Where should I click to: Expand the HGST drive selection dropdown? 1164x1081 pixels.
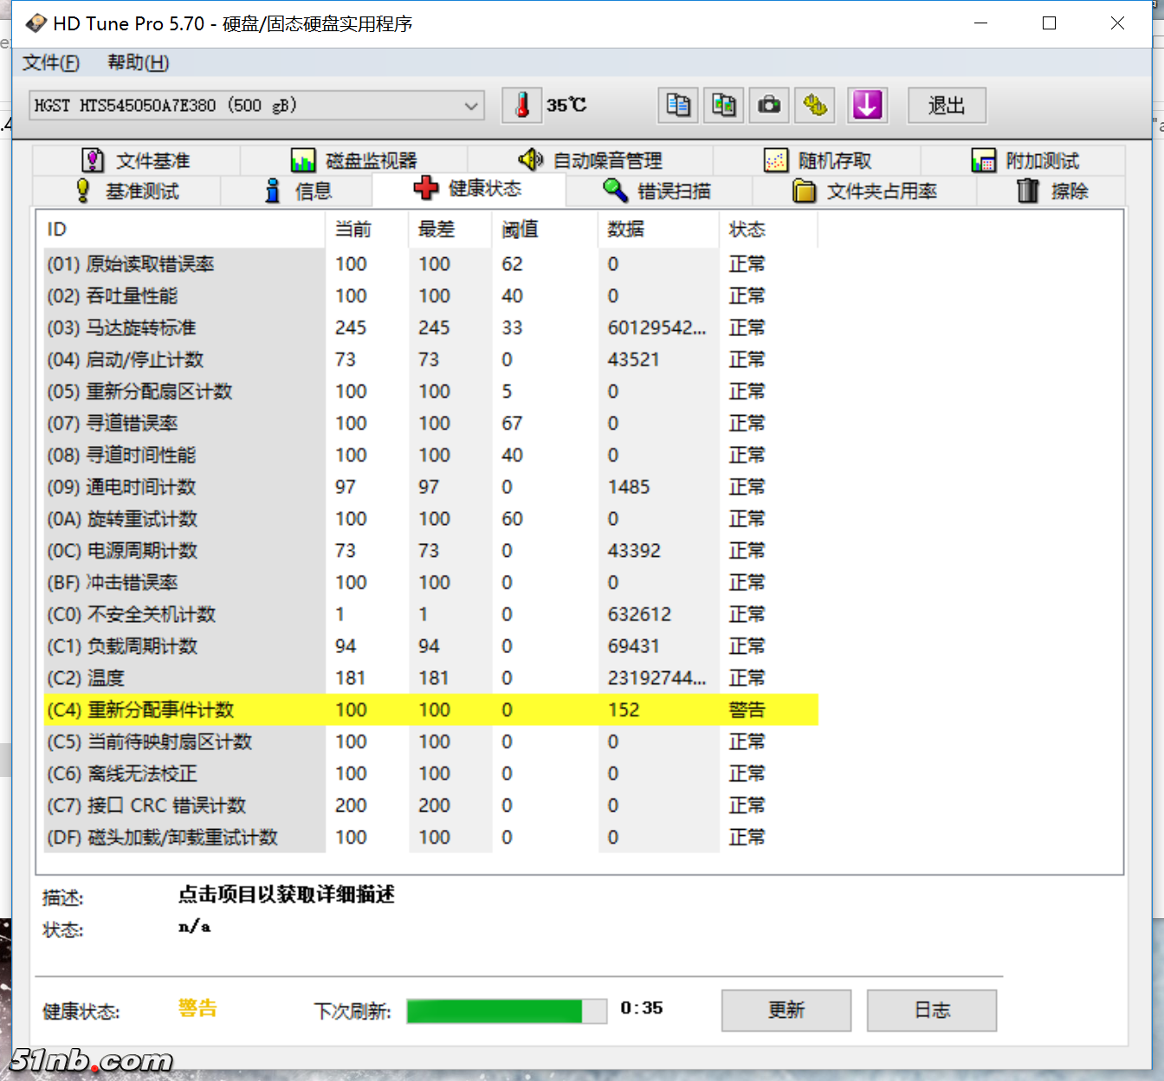[x=471, y=106]
